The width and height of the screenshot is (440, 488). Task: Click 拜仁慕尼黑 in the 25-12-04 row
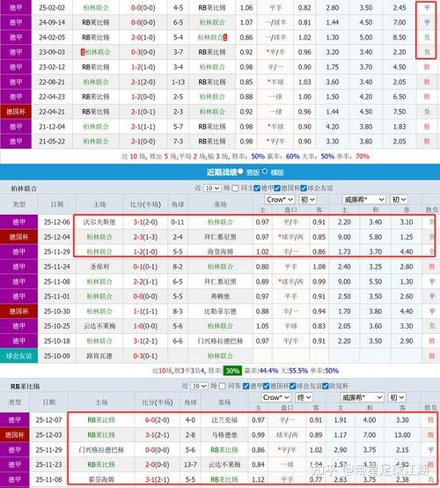click(x=220, y=237)
